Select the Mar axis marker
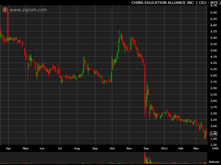Viewport: 221px width, 165px height. click(196, 148)
